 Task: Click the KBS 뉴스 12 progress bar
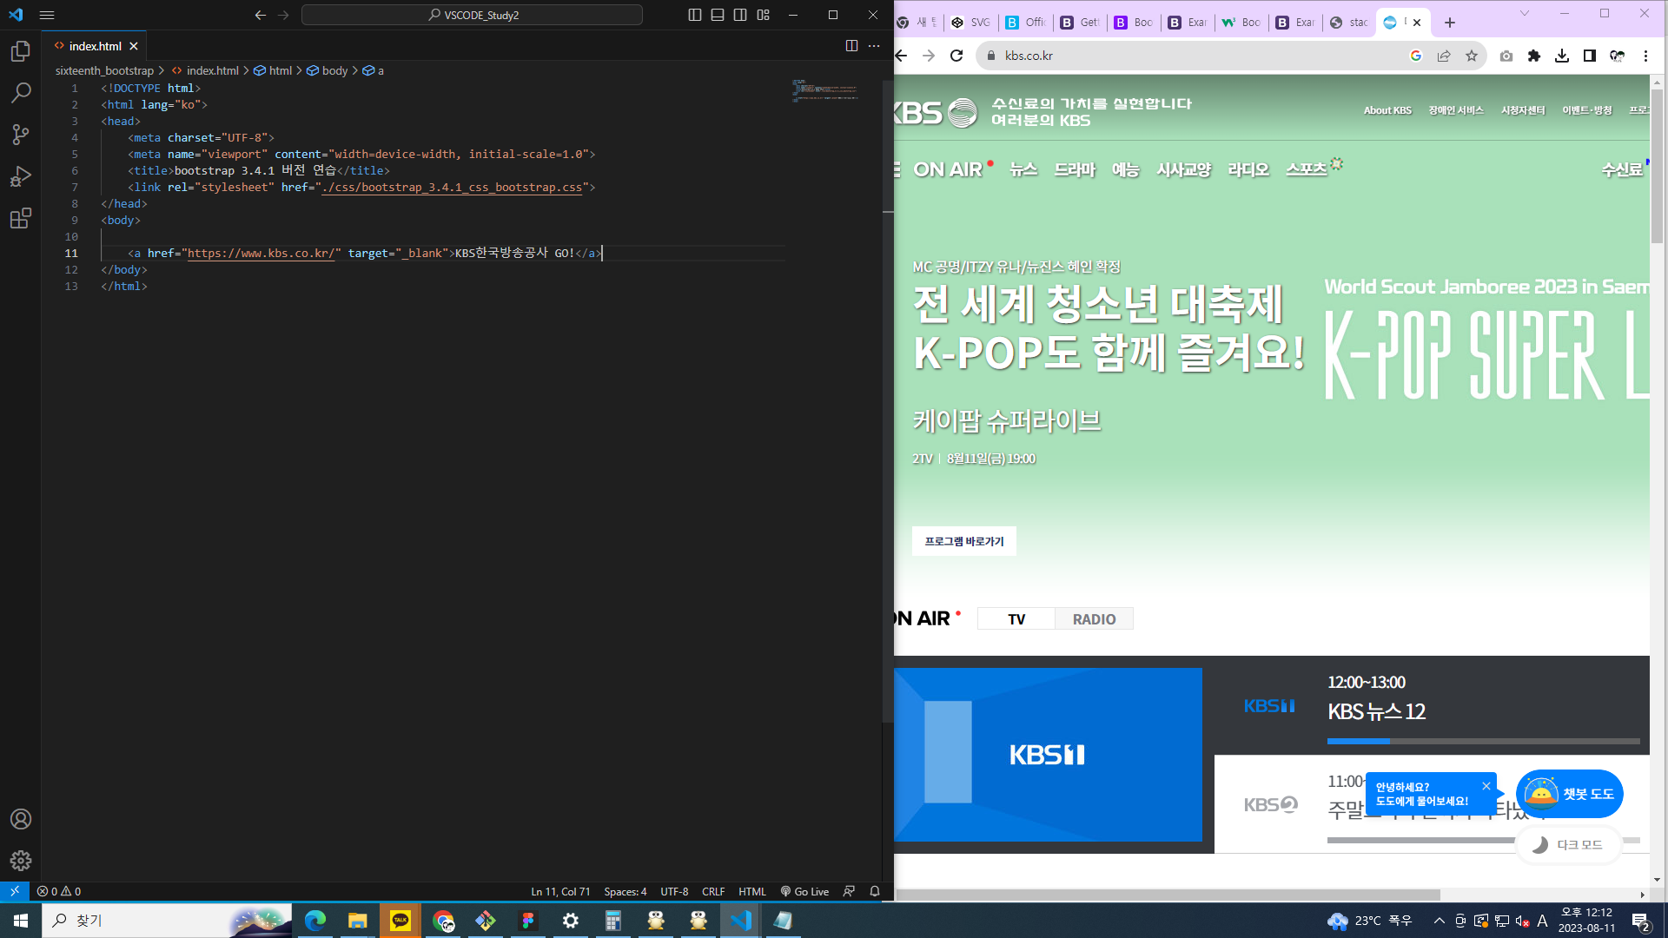click(x=1483, y=742)
